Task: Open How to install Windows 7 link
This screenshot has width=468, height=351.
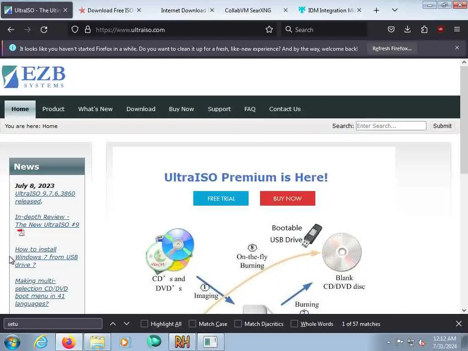Action: pos(46,257)
